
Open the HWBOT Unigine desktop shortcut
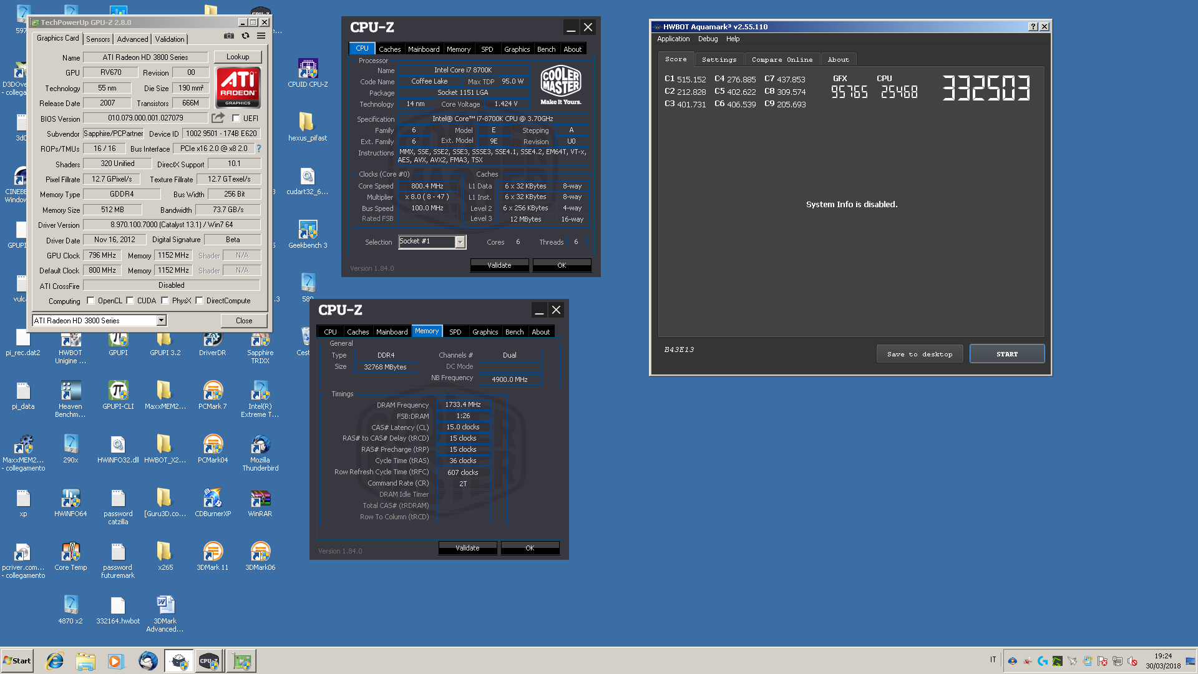71,348
